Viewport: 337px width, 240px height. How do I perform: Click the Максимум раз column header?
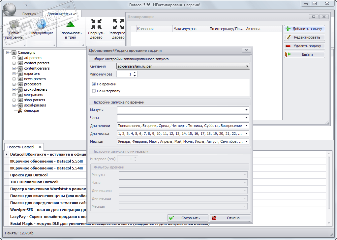click(x=191, y=29)
